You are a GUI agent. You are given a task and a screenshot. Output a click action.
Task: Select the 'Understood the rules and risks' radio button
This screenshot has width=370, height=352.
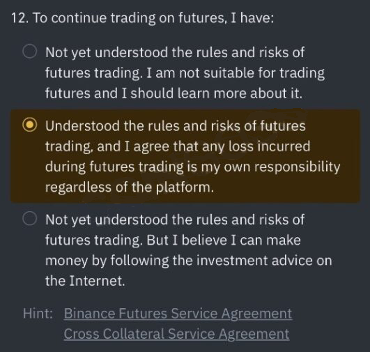tap(30, 125)
